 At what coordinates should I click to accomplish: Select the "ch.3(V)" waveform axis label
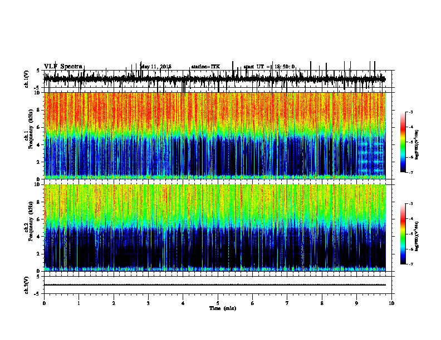27,285
